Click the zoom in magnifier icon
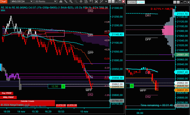This screenshot has width=190, height=115. coord(71,2)
